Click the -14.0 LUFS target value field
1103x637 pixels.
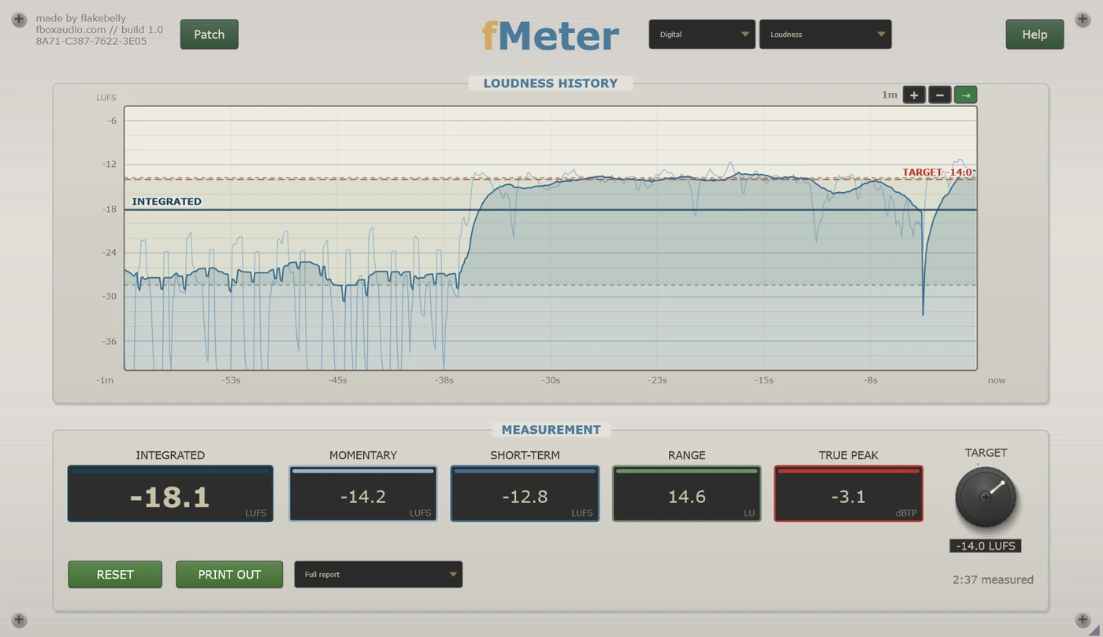[x=986, y=546]
